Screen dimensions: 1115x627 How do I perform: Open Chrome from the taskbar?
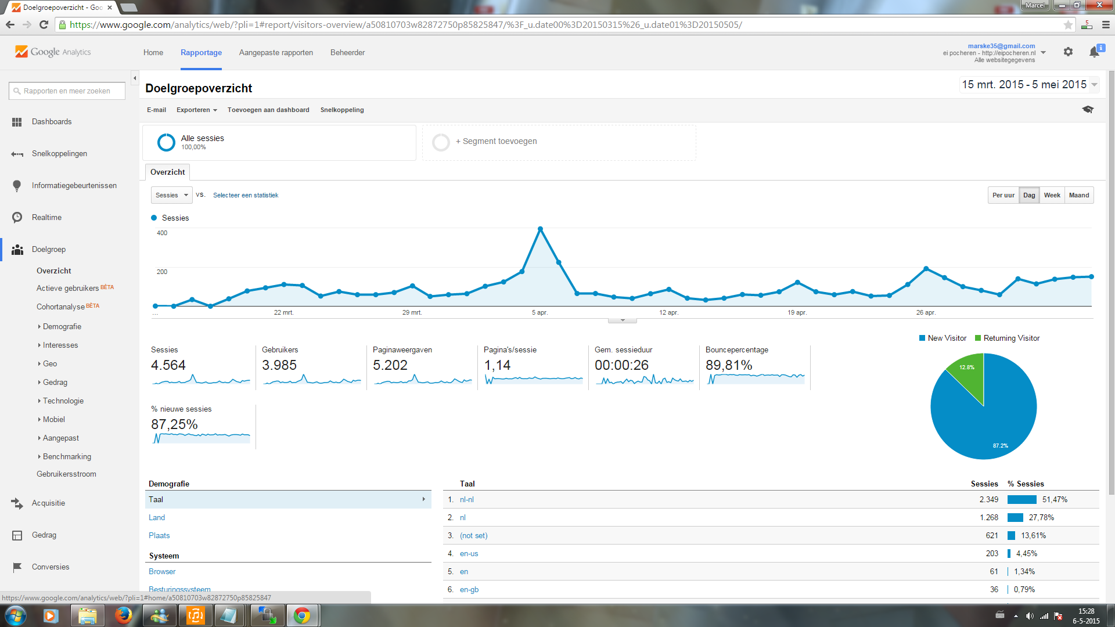(302, 615)
